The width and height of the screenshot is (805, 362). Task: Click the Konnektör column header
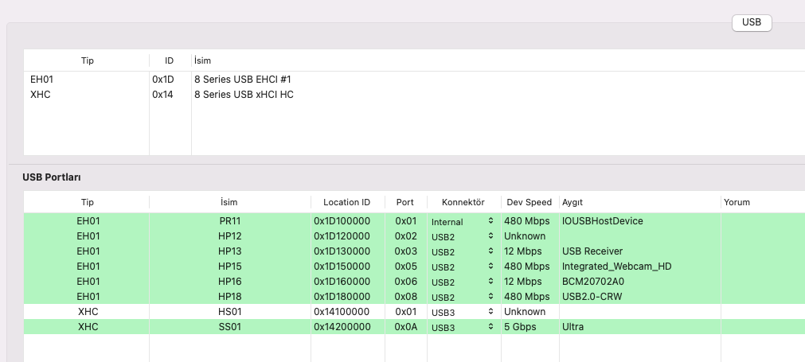463,202
